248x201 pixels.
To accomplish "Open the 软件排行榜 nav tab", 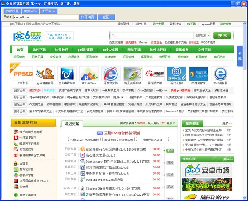I will tap(158, 50).
